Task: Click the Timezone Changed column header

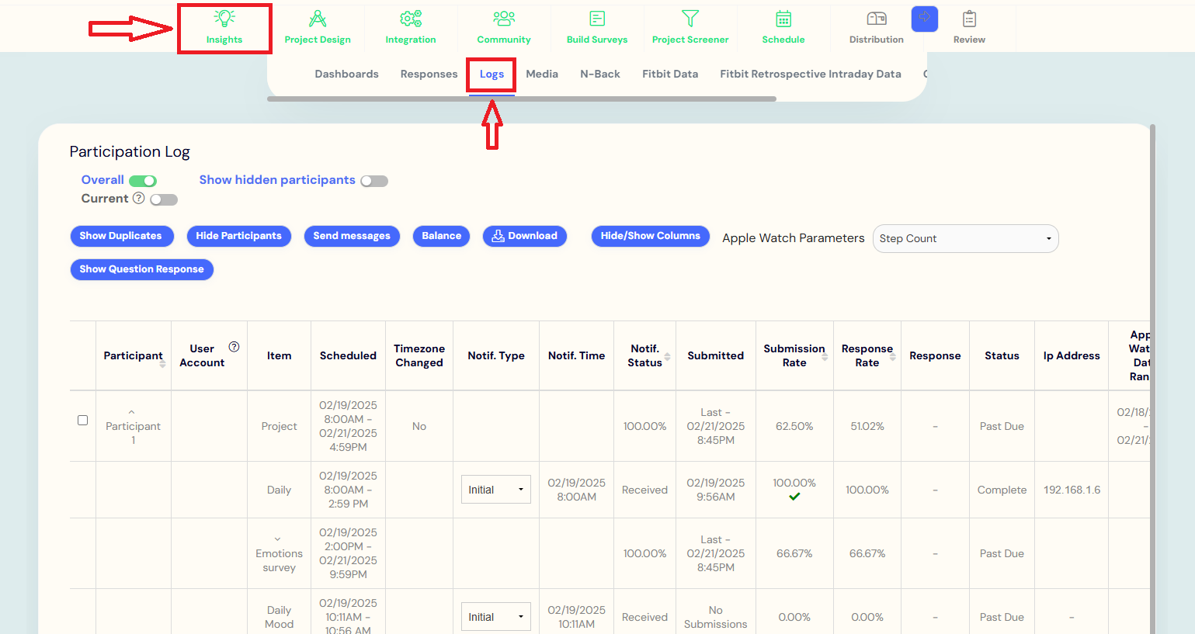Action: coord(419,355)
